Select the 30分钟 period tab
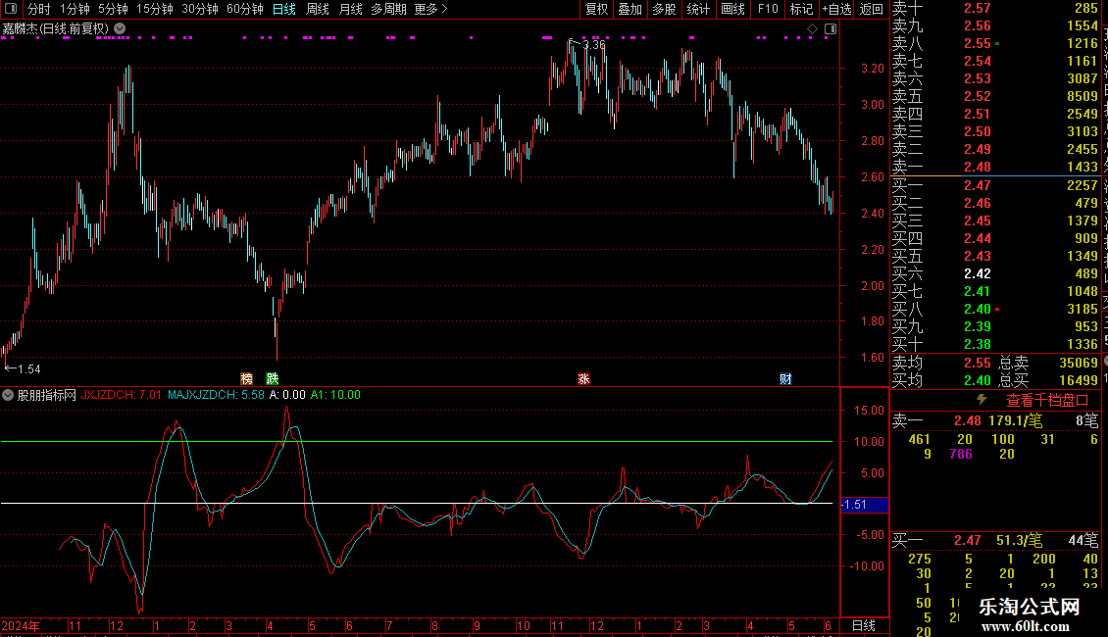Screen dimensions: 1108x637 click(x=200, y=9)
